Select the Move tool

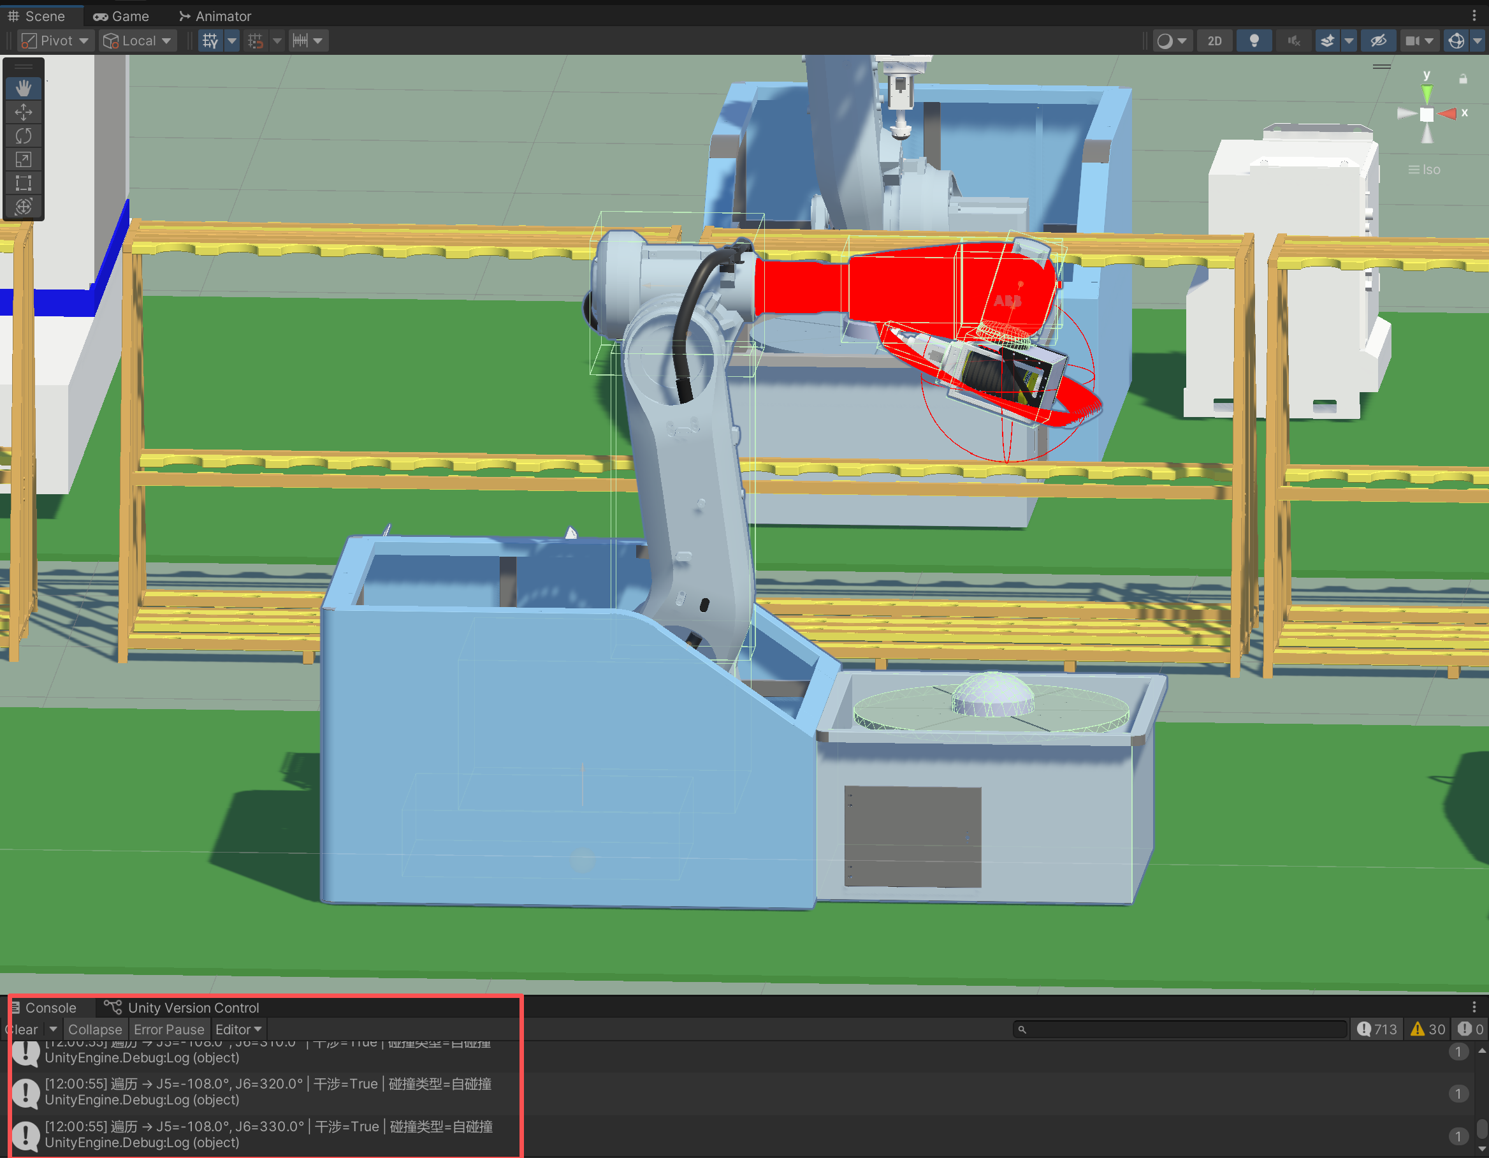click(x=23, y=112)
